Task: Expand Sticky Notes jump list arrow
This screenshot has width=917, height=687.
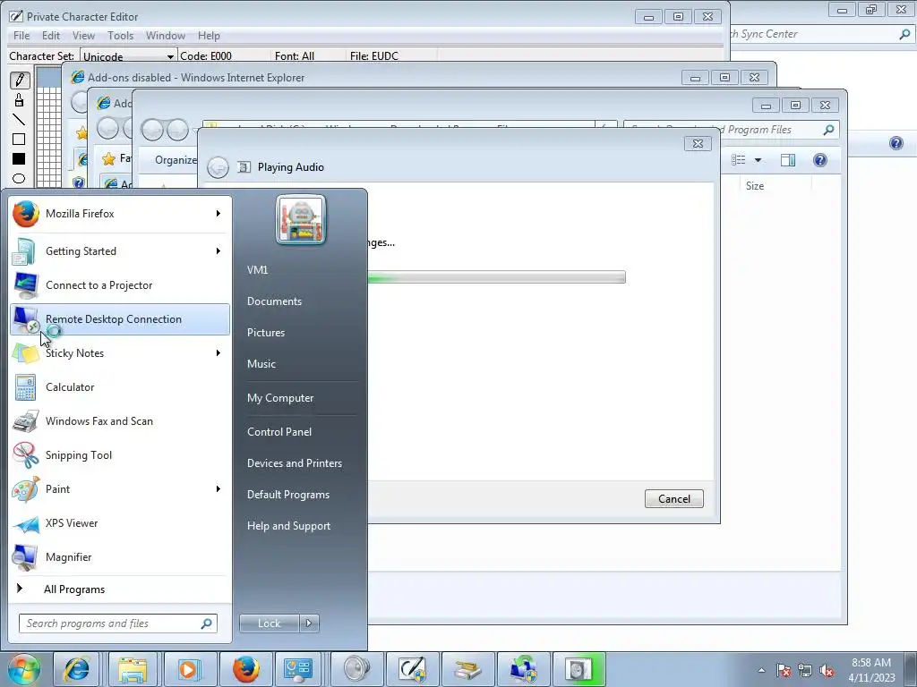Action: click(219, 352)
